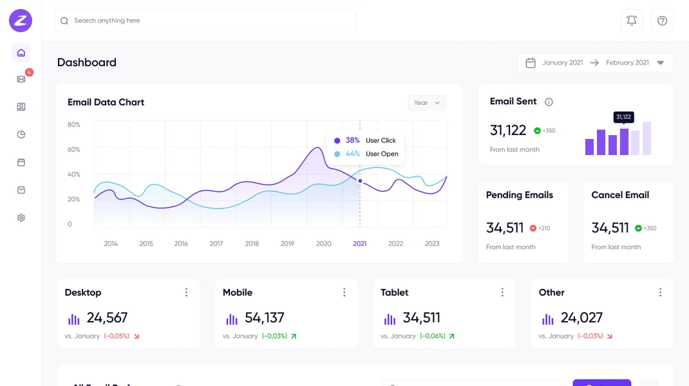Click the highlighted 31,122 bar in chart
The width and height of the screenshot is (689, 386).
[x=624, y=142]
